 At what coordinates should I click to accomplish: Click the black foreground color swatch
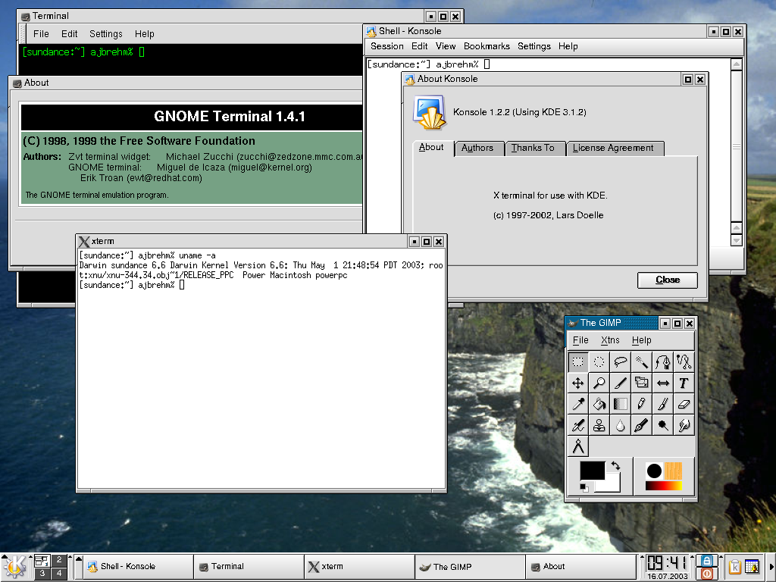click(592, 471)
